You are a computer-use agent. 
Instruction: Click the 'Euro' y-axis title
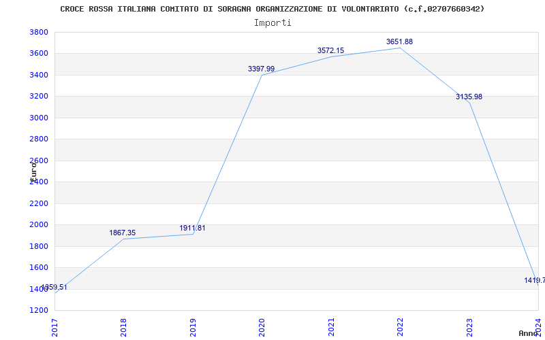click(33, 171)
